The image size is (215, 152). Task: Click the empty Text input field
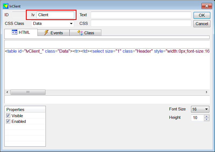[x=141, y=15]
